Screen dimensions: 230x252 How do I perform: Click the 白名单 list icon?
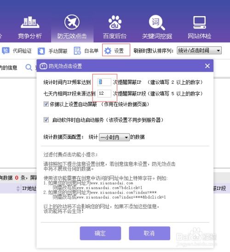tap(77, 51)
